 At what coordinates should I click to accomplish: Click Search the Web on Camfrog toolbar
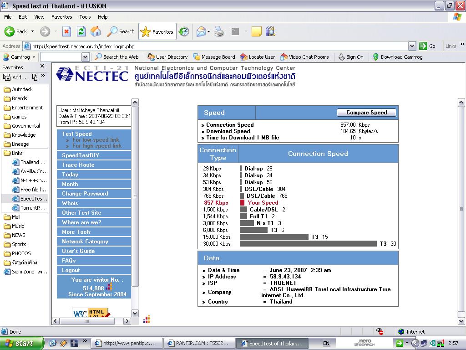pyautogui.click(x=117, y=57)
